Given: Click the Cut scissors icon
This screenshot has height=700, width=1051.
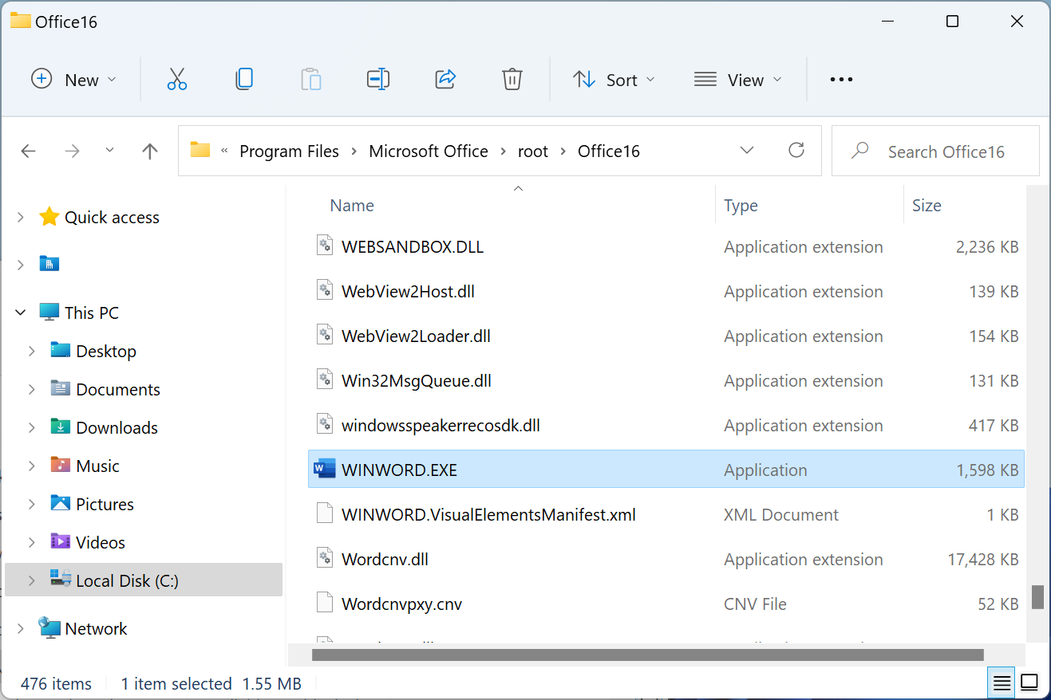Looking at the screenshot, I should [177, 79].
